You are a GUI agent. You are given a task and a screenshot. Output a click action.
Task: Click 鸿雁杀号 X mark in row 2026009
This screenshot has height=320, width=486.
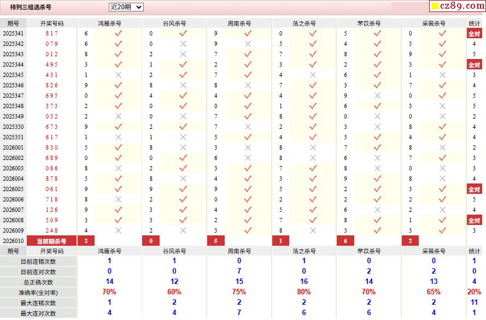coord(118,230)
